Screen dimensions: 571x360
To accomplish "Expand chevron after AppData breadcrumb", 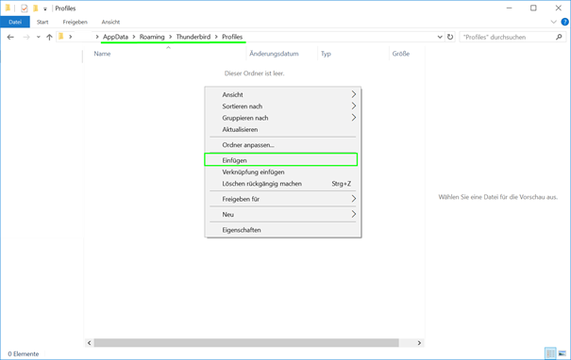I will click(134, 37).
